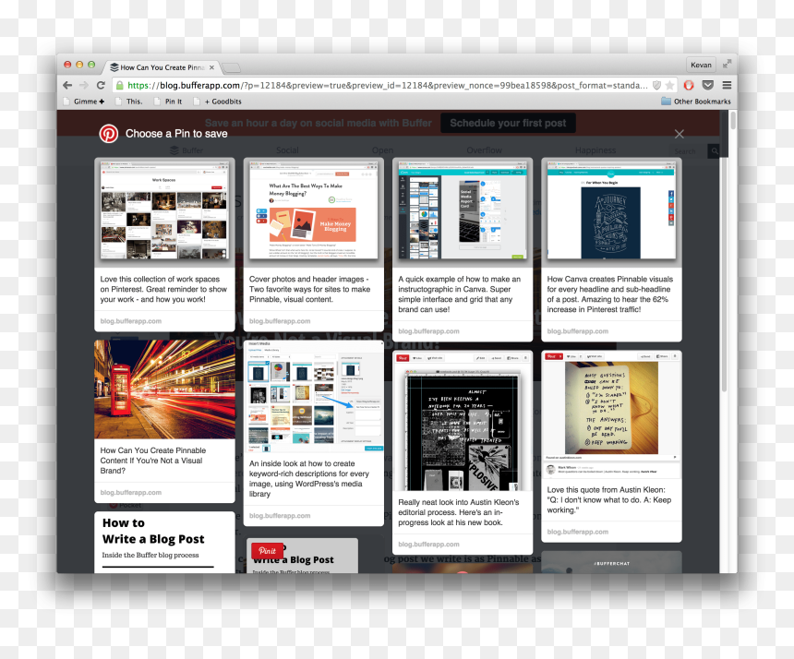Click blog.bufferapp.com under the work spaces pin
The width and height of the screenshot is (794, 659).
131,321
